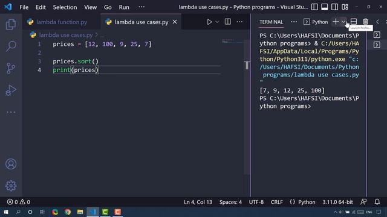Show more menu bar items ellipsis
This screenshot has height=217, width=387.
tap(141, 7)
